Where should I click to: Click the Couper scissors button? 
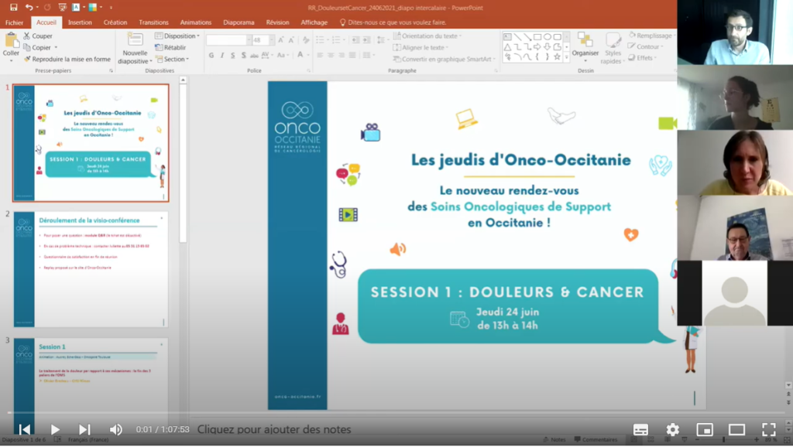(x=37, y=36)
